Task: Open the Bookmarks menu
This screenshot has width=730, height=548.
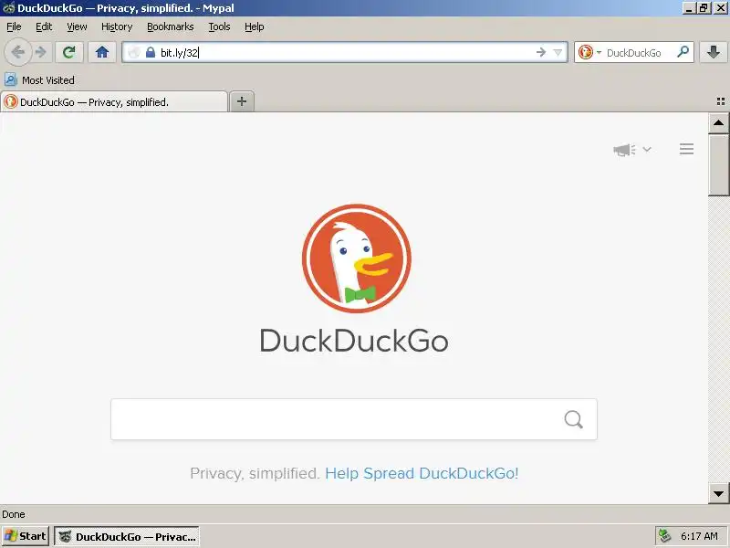Action: click(171, 27)
